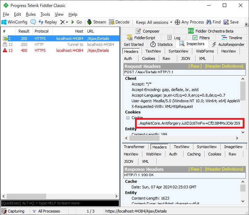249x215 pixels.
Task: Click the request headers horizontal scrollbar thumb
Action: point(144,138)
